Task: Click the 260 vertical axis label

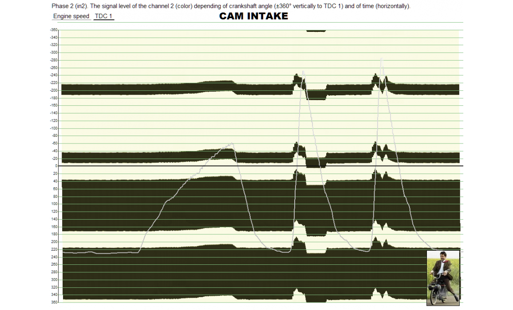Action: [x=54, y=264]
